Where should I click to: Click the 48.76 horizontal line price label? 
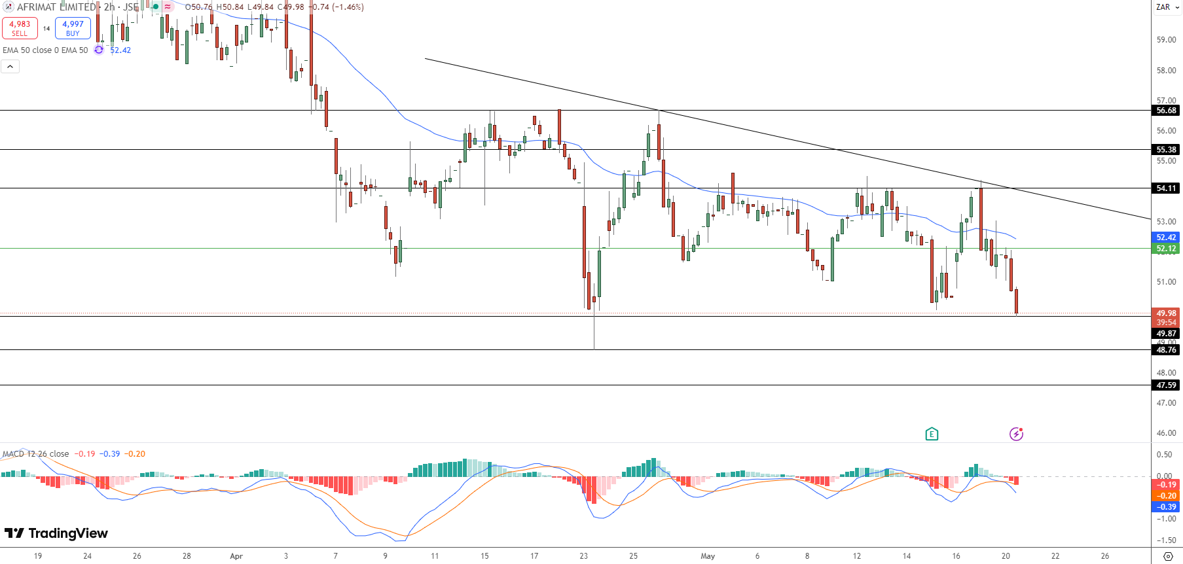1166,350
